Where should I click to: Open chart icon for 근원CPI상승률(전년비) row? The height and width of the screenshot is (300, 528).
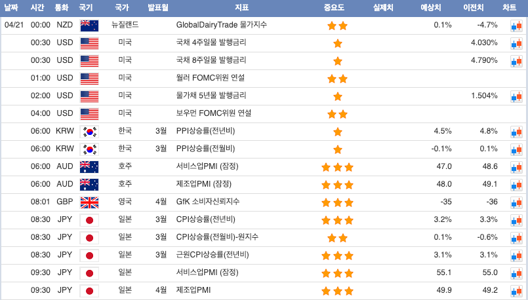pyautogui.click(x=516, y=255)
